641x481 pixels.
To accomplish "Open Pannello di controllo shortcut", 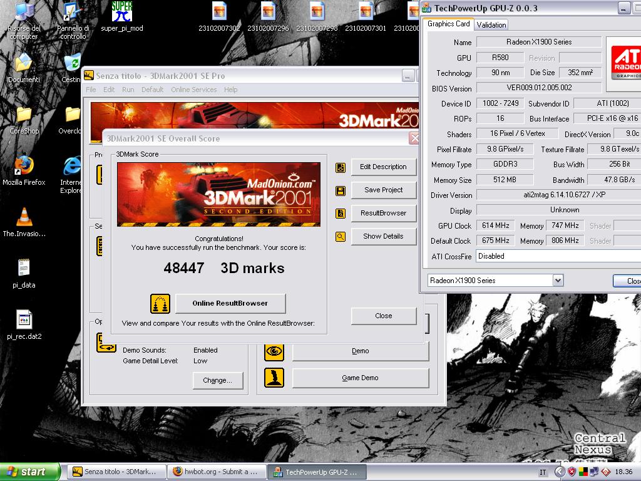I will 73,21.
